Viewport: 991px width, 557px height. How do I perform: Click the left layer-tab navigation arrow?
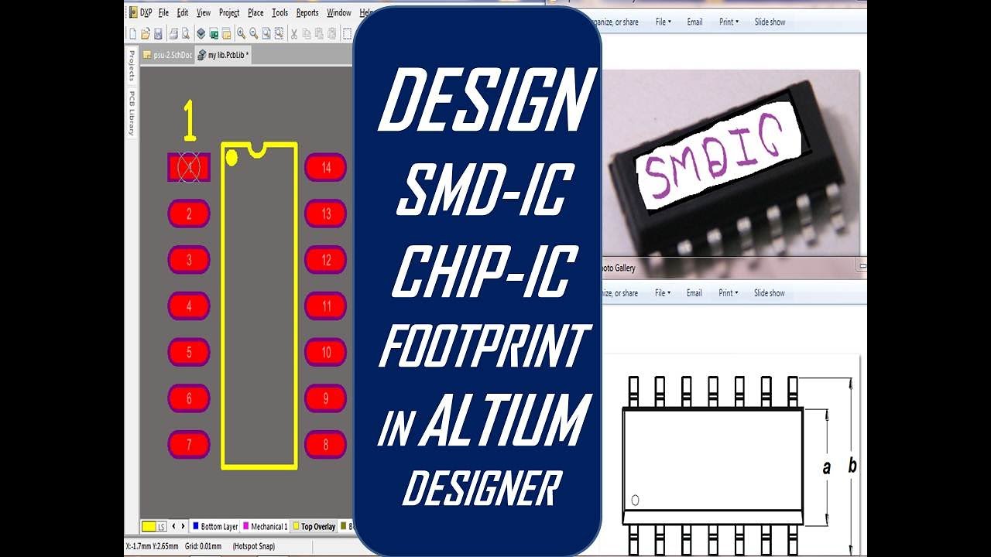[173, 526]
